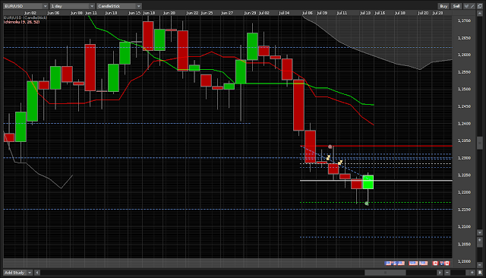Open the Add Study menu
This screenshot has width=486, height=278.
click(x=14, y=273)
